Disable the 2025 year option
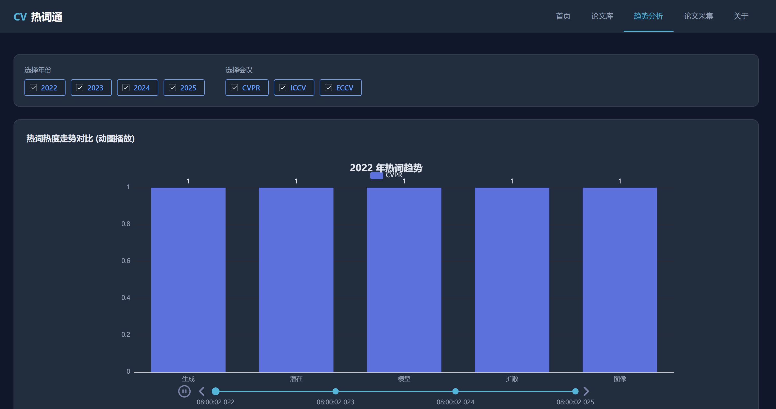776x409 pixels. [184, 88]
